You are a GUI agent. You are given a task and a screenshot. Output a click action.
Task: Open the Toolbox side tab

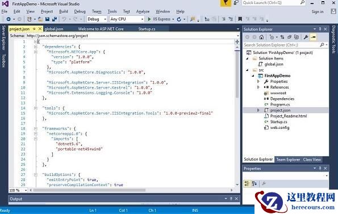[x=3, y=61]
